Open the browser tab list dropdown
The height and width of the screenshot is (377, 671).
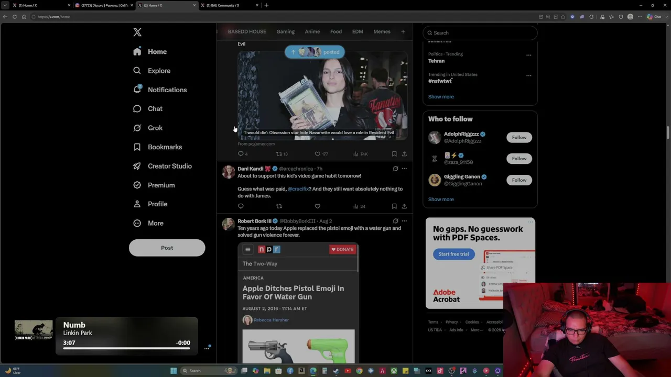[x=5, y=5]
